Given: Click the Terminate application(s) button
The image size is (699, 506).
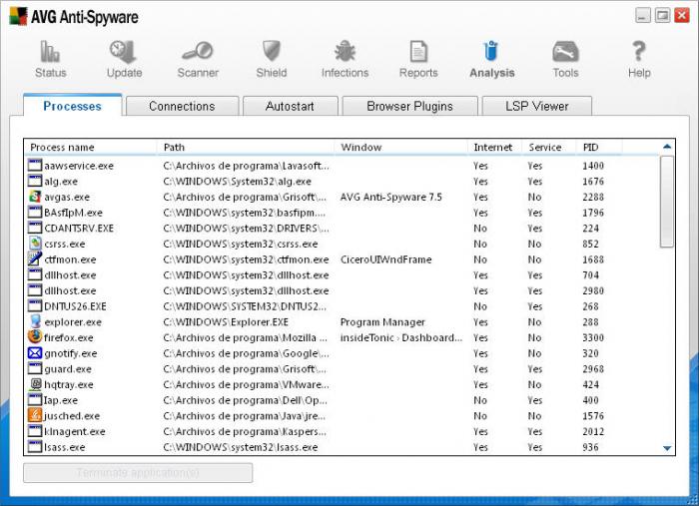Looking at the screenshot, I should [138, 473].
